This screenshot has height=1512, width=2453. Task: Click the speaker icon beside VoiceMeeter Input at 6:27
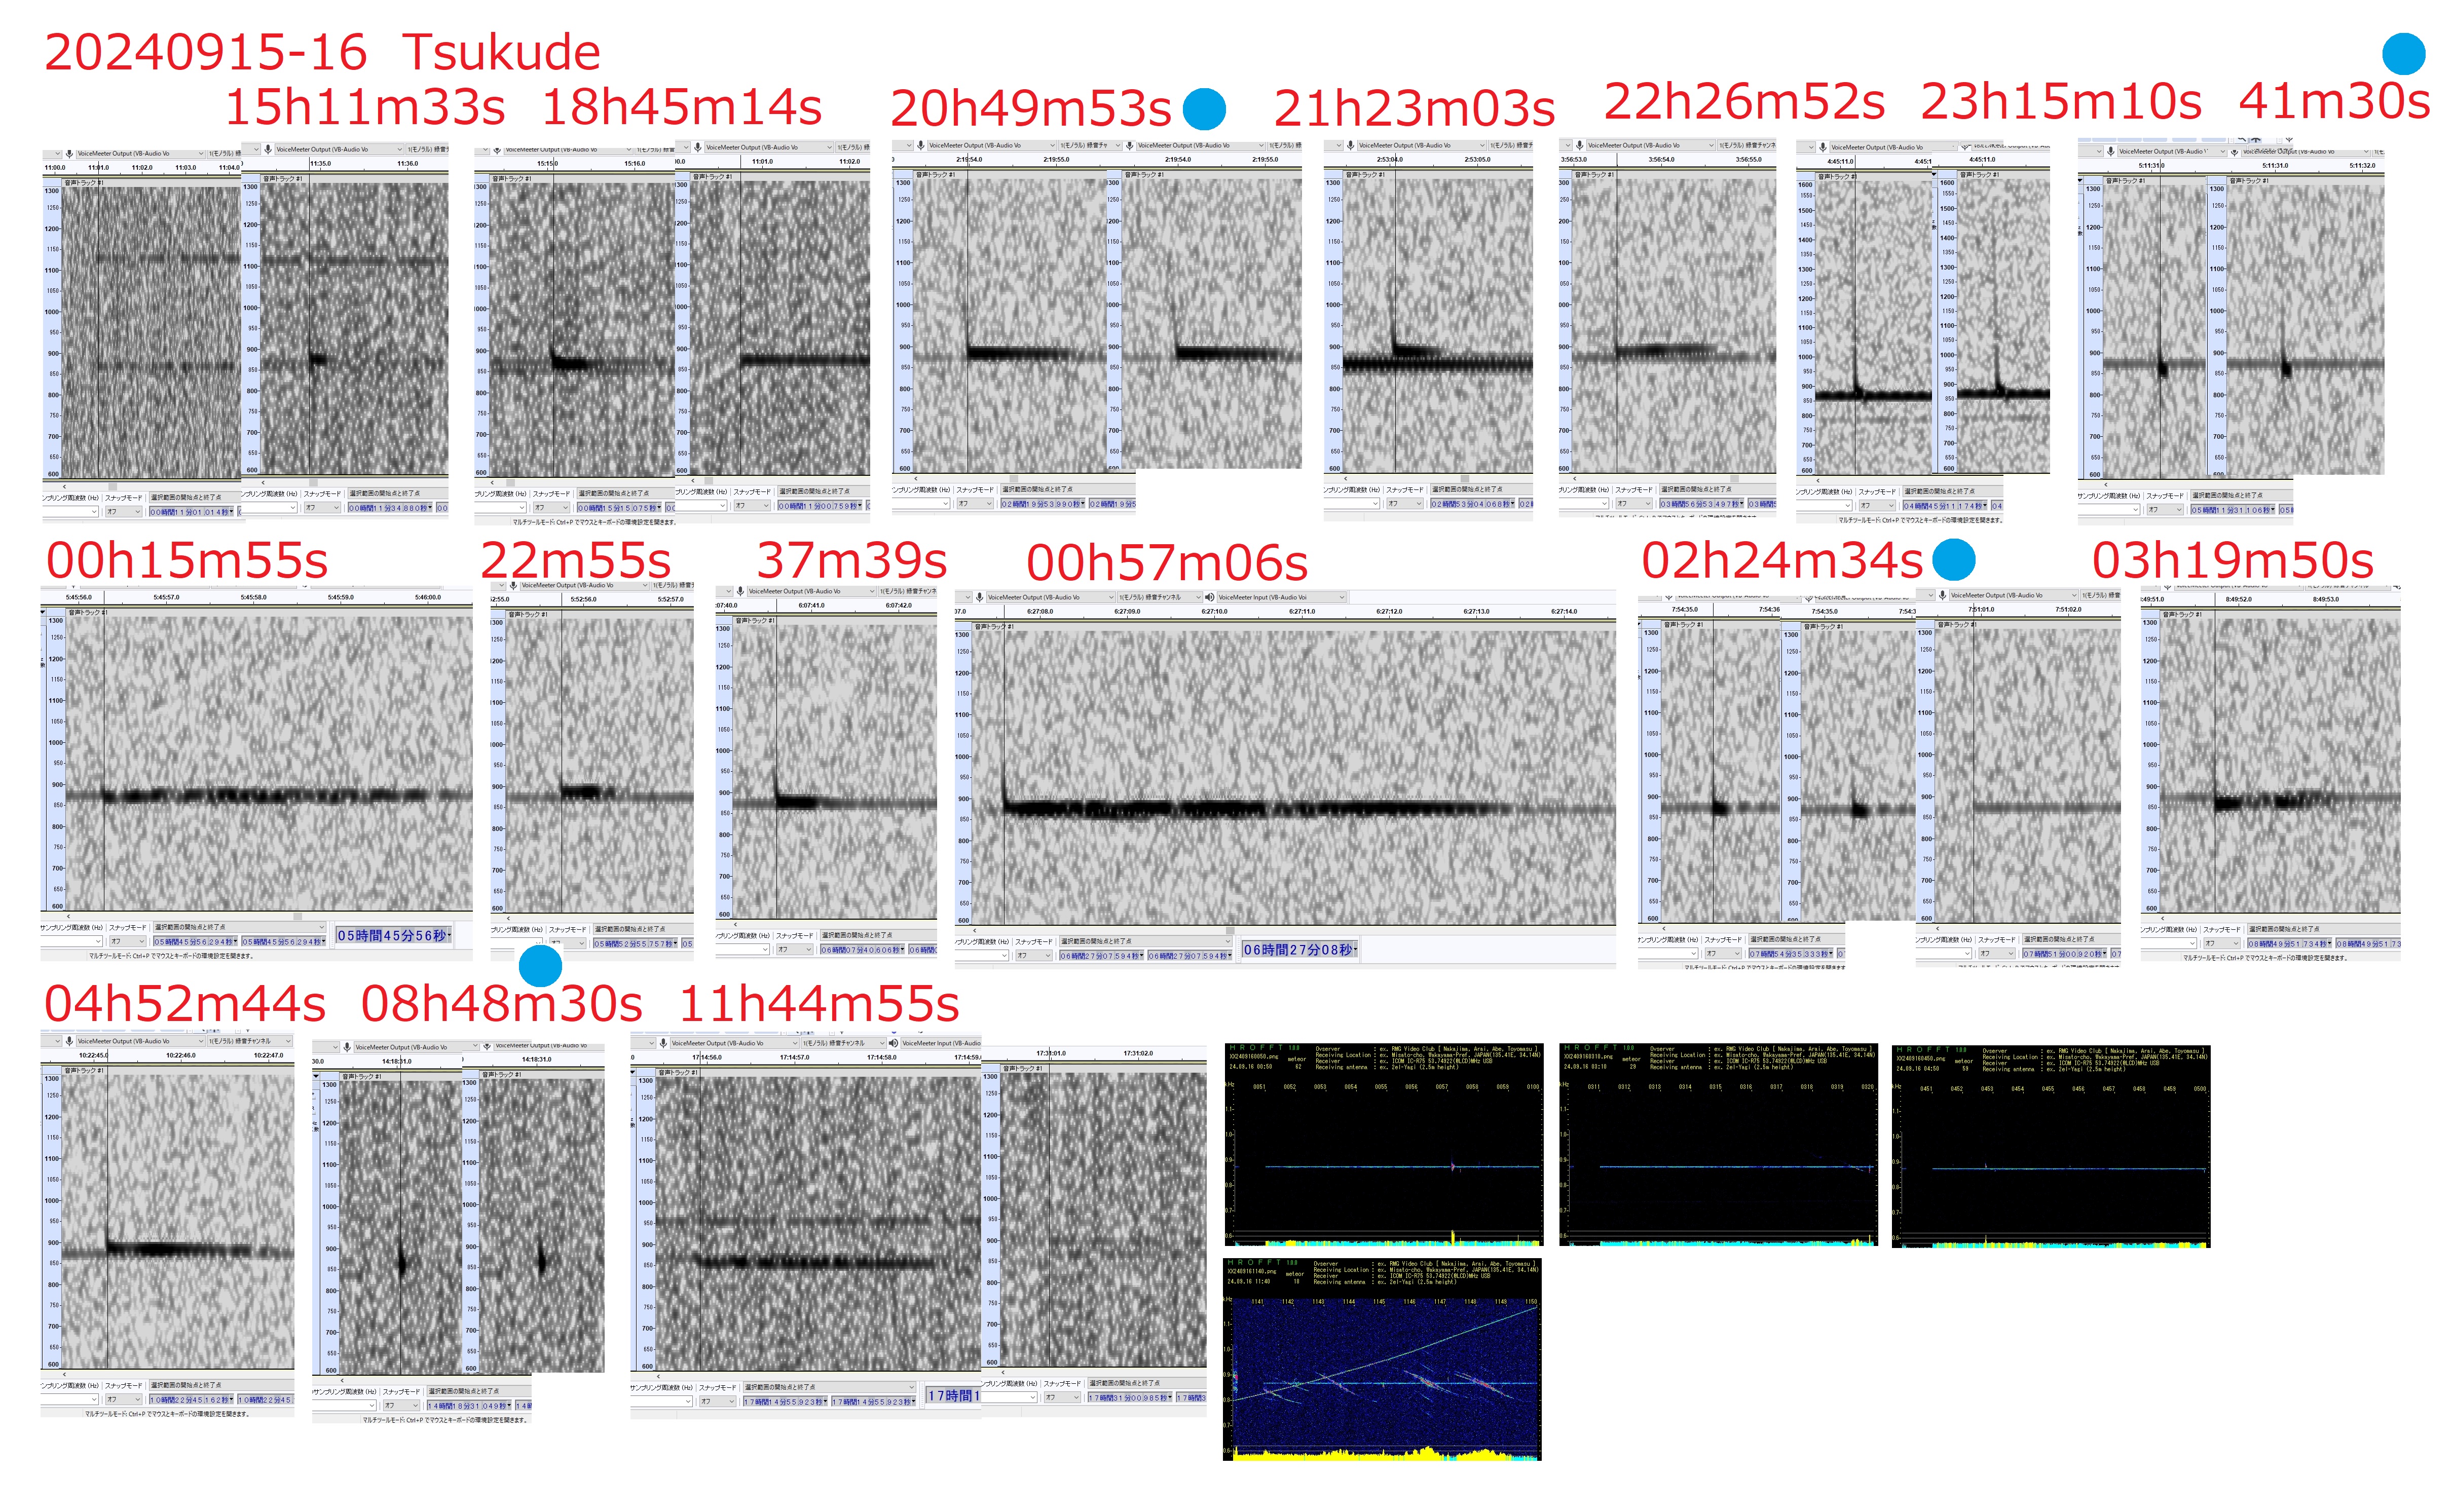[x=1210, y=597]
